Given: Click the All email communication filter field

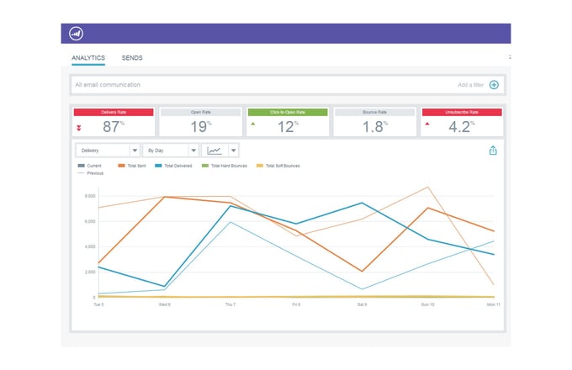Looking at the screenshot, I should (252, 85).
